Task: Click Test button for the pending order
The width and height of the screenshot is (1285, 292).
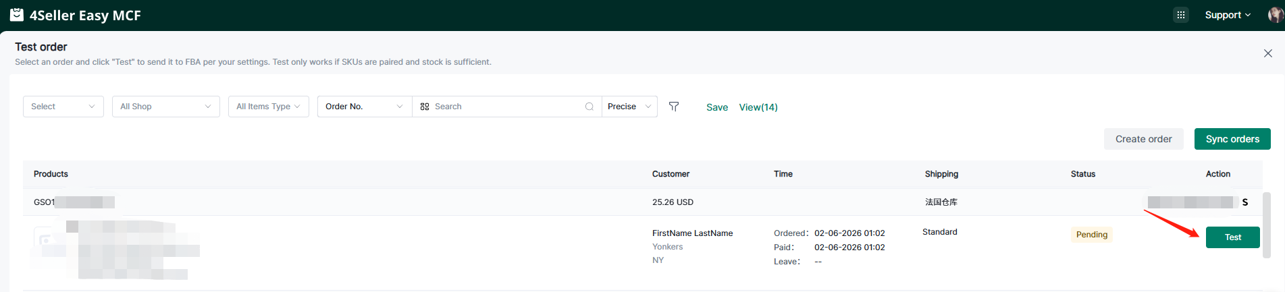Action: pos(1232,237)
